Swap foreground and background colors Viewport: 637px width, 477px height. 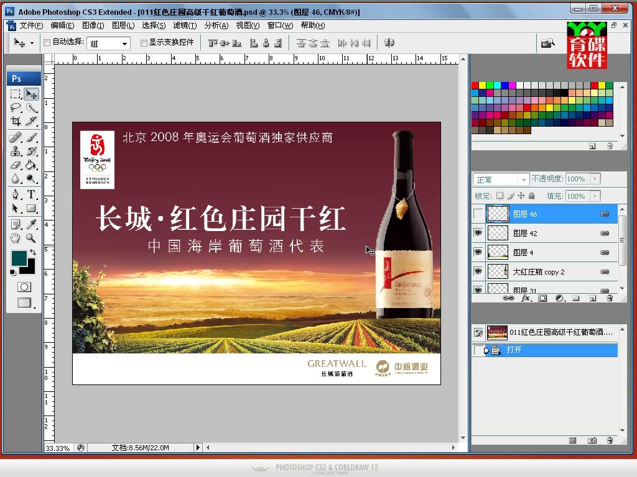click(32, 252)
